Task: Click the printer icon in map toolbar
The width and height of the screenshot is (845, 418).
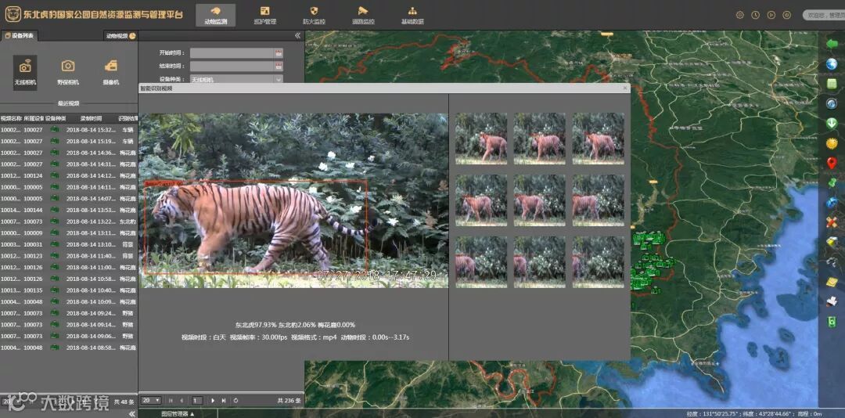Action: (832, 301)
